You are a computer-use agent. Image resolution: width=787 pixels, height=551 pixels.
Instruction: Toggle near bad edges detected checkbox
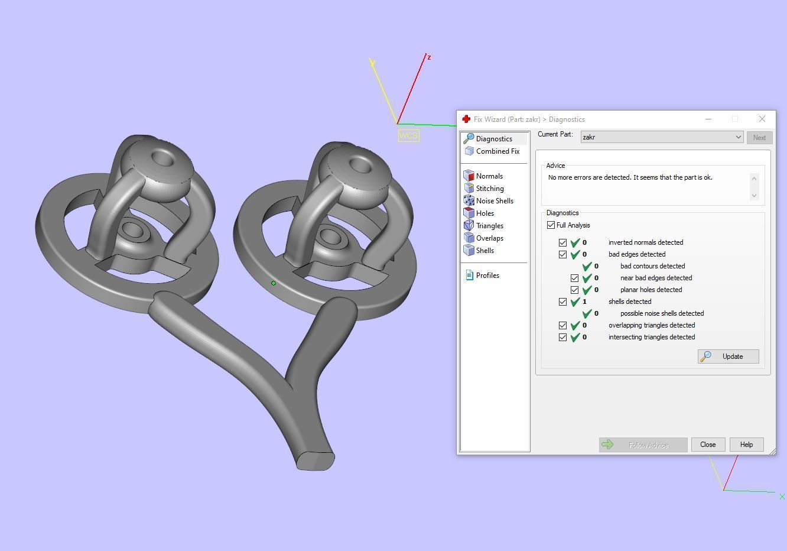click(x=574, y=278)
